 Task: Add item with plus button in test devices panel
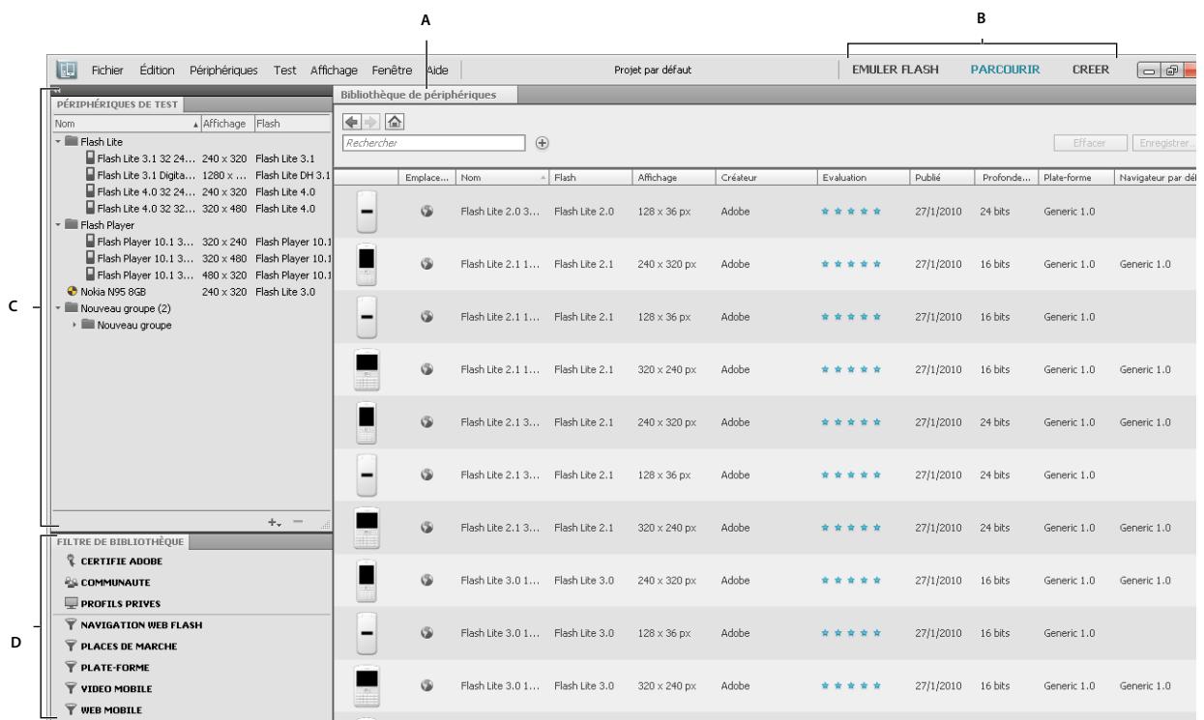click(275, 523)
